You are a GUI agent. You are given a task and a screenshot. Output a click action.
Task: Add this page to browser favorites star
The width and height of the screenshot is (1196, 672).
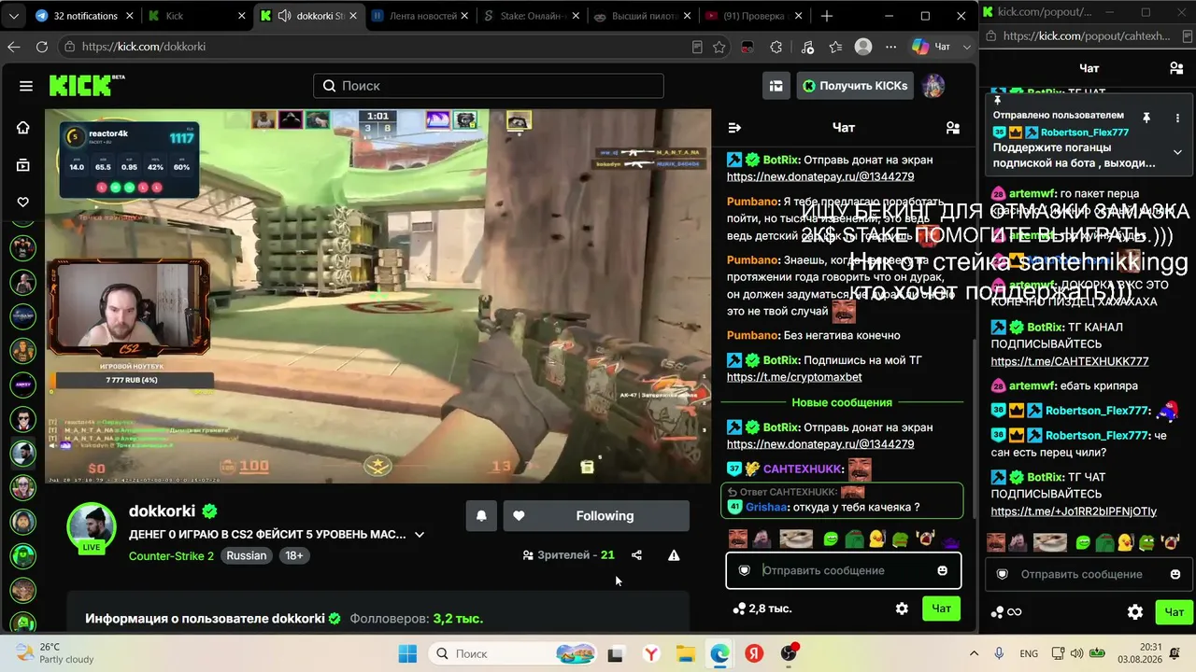tap(719, 47)
